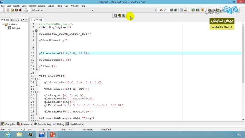Click the ENG language indicator in the tray
The width and height of the screenshot is (245, 138).
239,135
